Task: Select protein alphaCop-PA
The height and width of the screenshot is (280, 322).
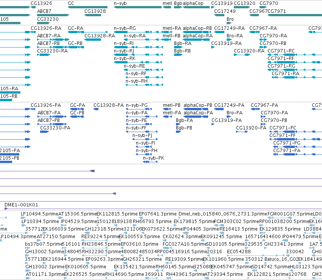Action: click(x=198, y=113)
